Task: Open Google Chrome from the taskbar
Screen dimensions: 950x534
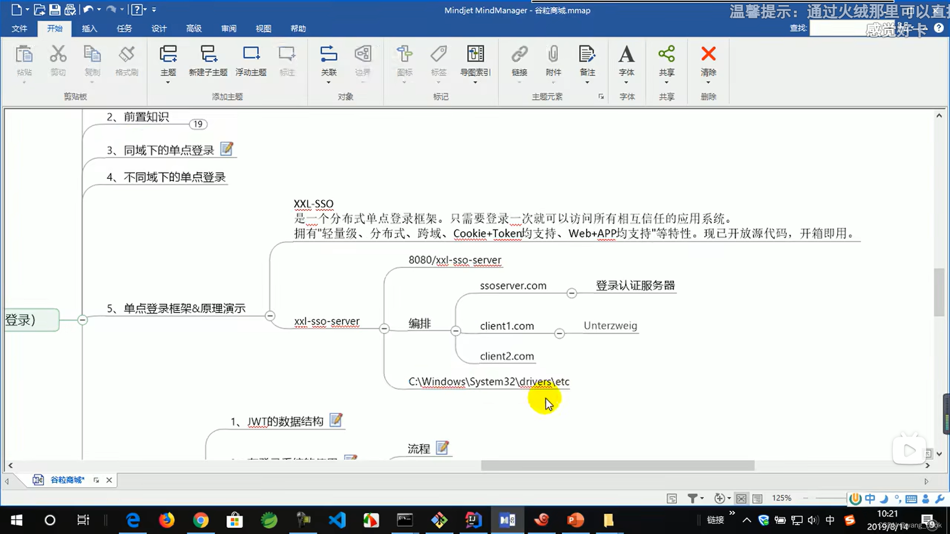Action: [200, 520]
